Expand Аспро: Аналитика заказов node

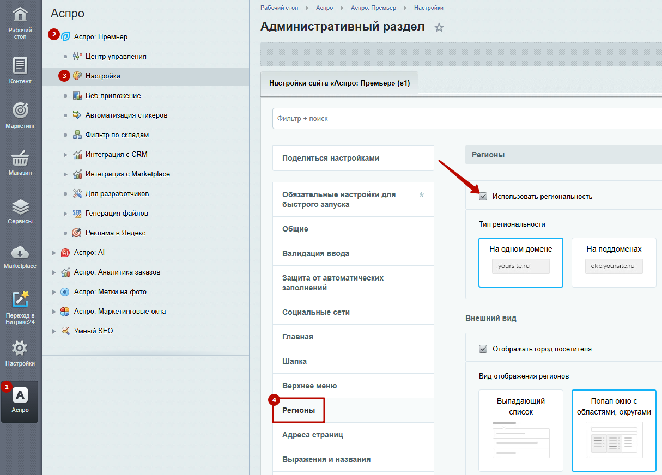tap(54, 272)
